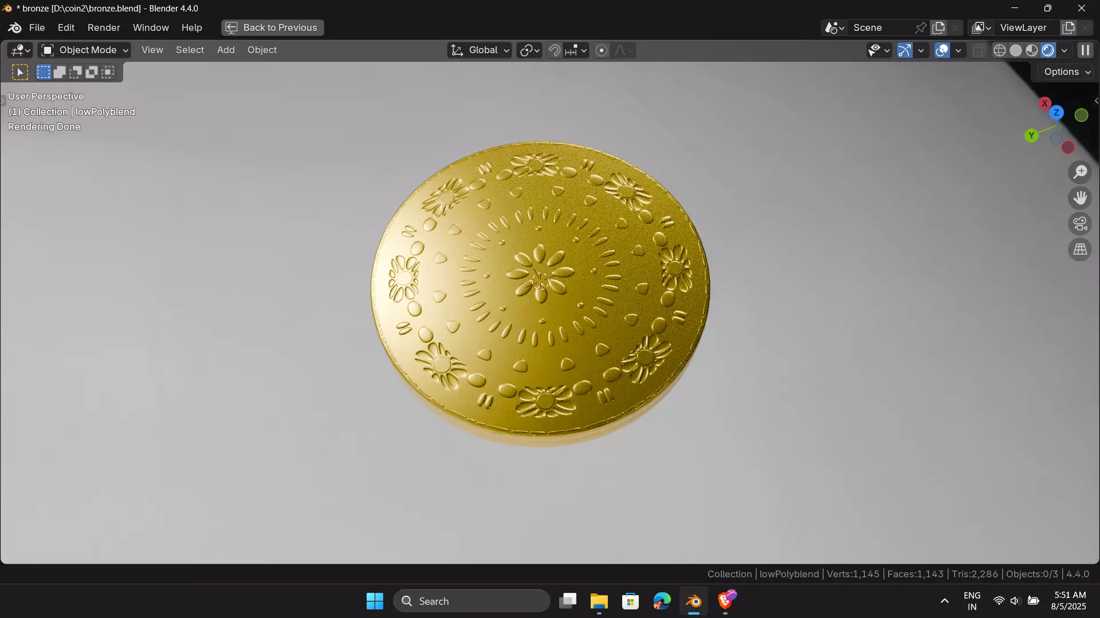This screenshot has height=618, width=1100.
Task: Show hidden icons in system tray
Action: click(945, 601)
